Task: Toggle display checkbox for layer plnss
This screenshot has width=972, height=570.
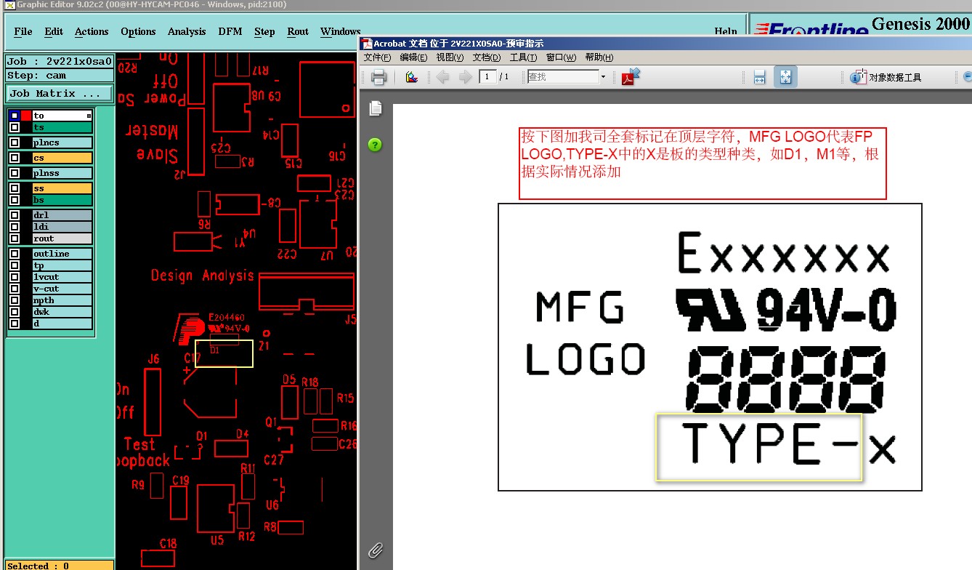Action: tap(15, 173)
